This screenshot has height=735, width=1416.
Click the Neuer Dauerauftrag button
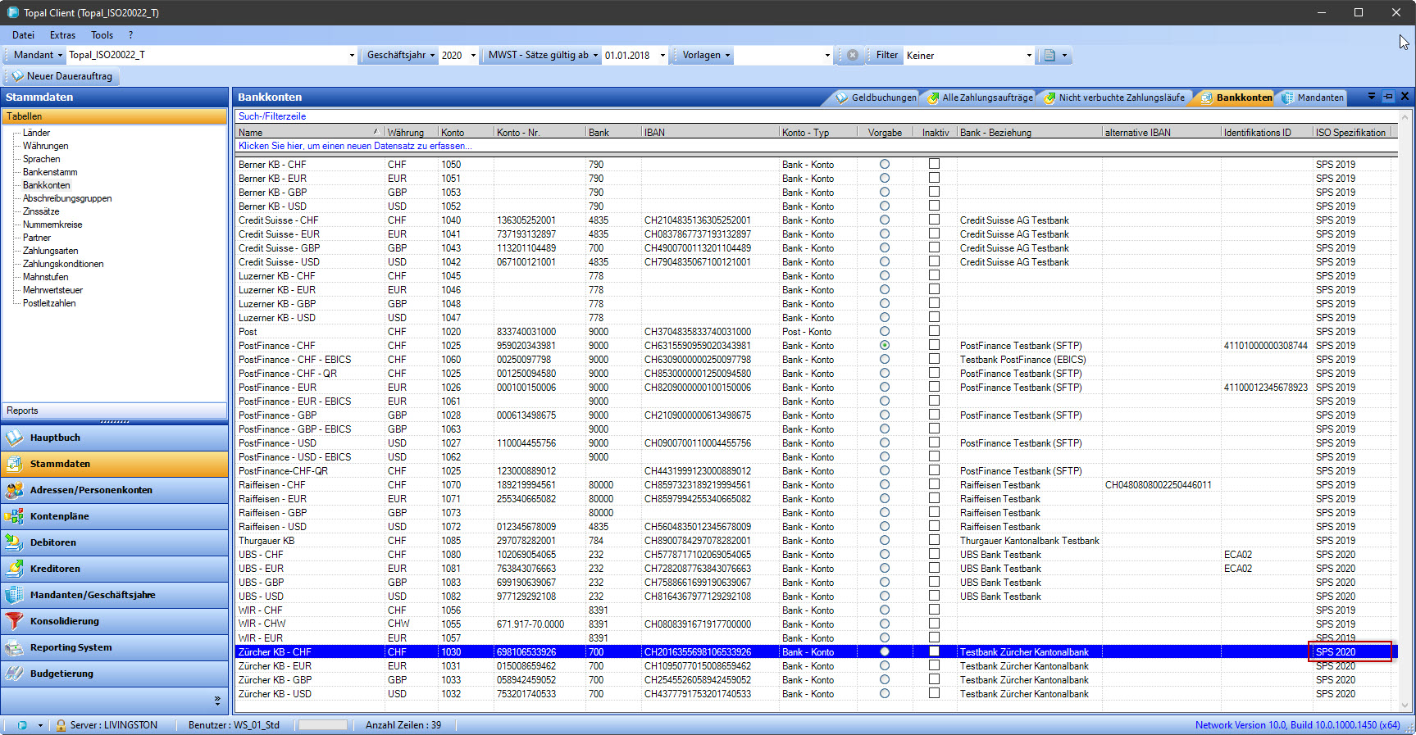(61, 76)
